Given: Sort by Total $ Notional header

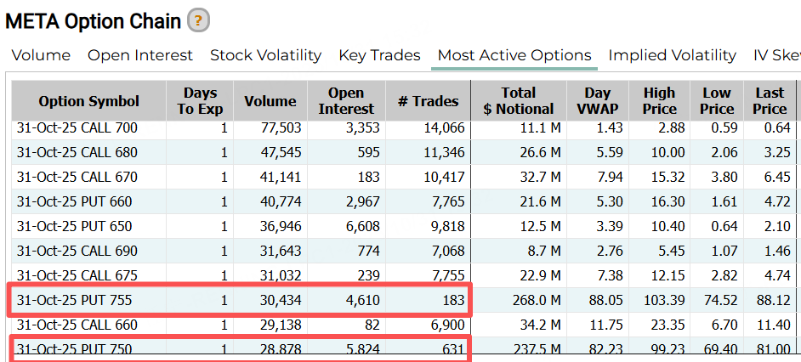Looking at the screenshot, I should (519, 101).
